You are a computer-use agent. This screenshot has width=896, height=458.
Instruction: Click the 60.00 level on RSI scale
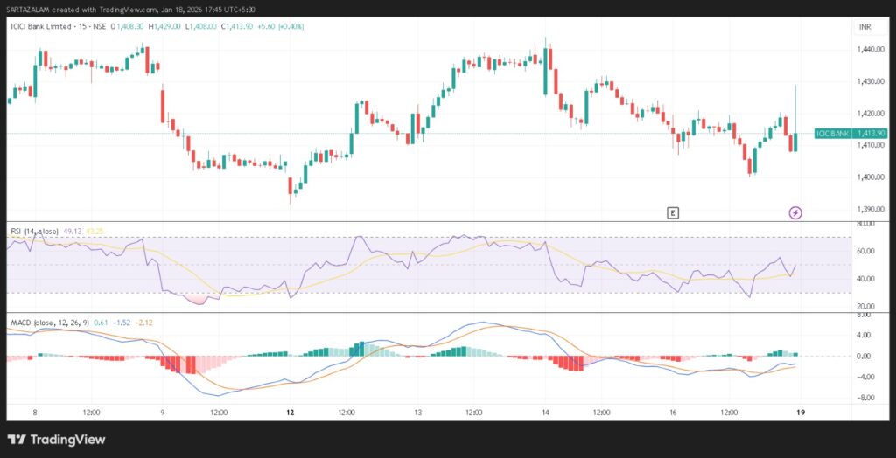pos(865,252)
